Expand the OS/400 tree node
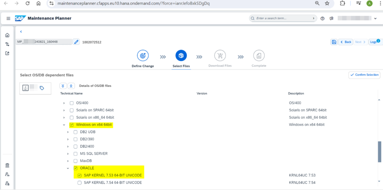383x190 pixels. [x=64, y=103]
